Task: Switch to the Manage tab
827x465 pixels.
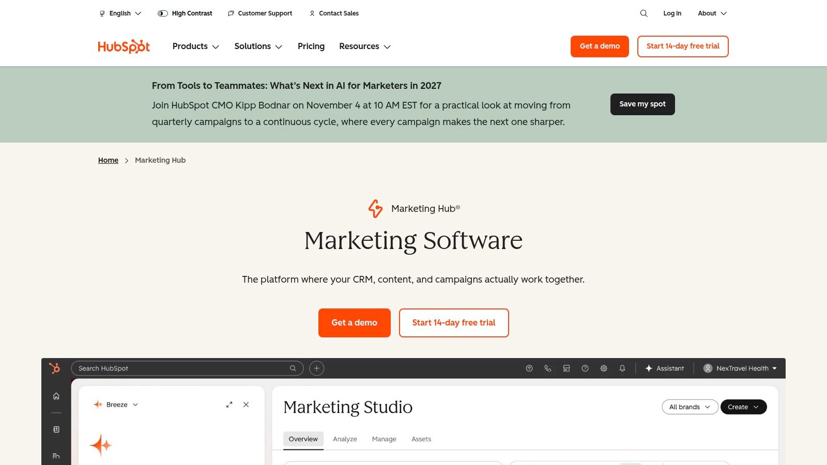Action: pos(384,439)
